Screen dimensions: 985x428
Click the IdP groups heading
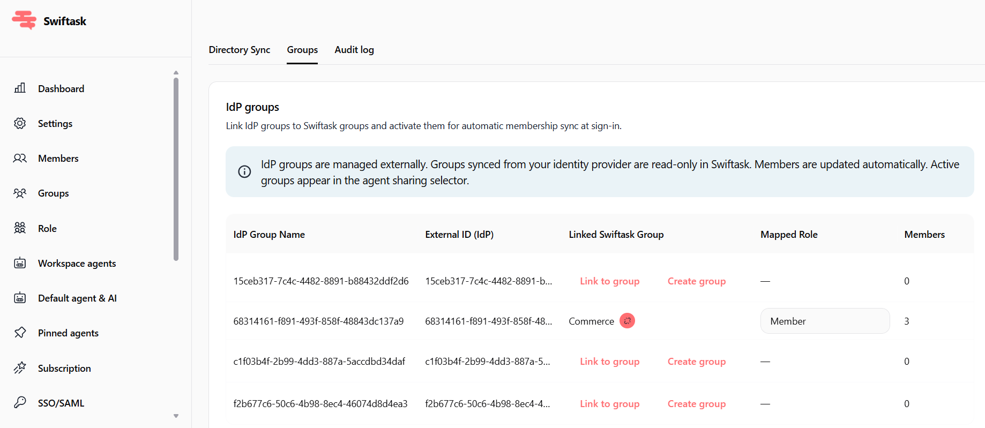(252, 107)
